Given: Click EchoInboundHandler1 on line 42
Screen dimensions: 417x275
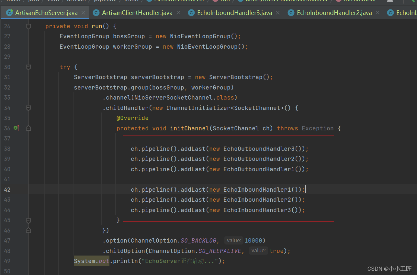Looking at the screenshot, I should point(257,190).
